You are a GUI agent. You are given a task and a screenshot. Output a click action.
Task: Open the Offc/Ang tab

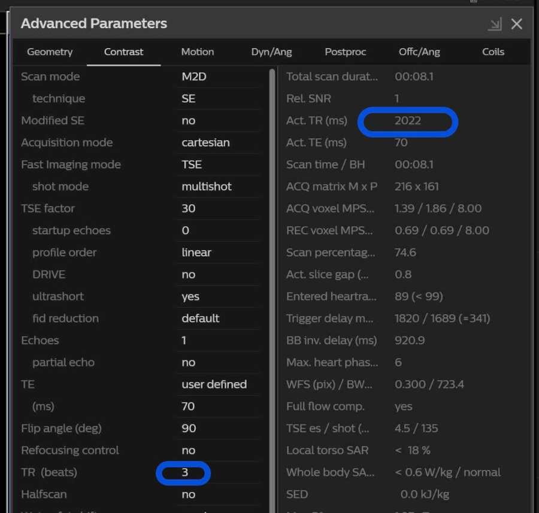pyautogui.click(x=419, y=52)
